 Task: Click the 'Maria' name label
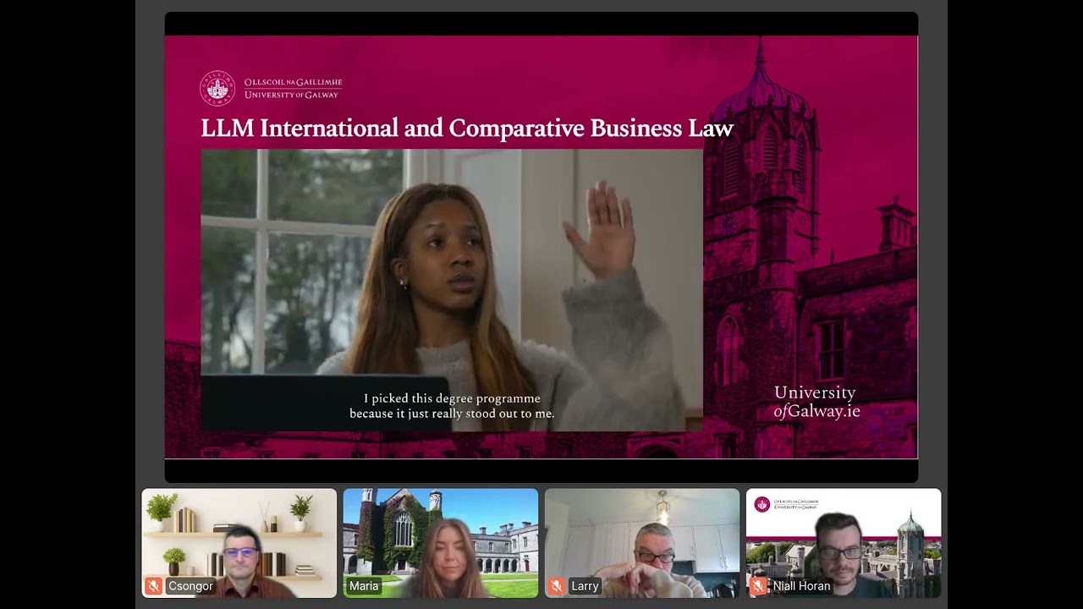(x=364, y=586)
